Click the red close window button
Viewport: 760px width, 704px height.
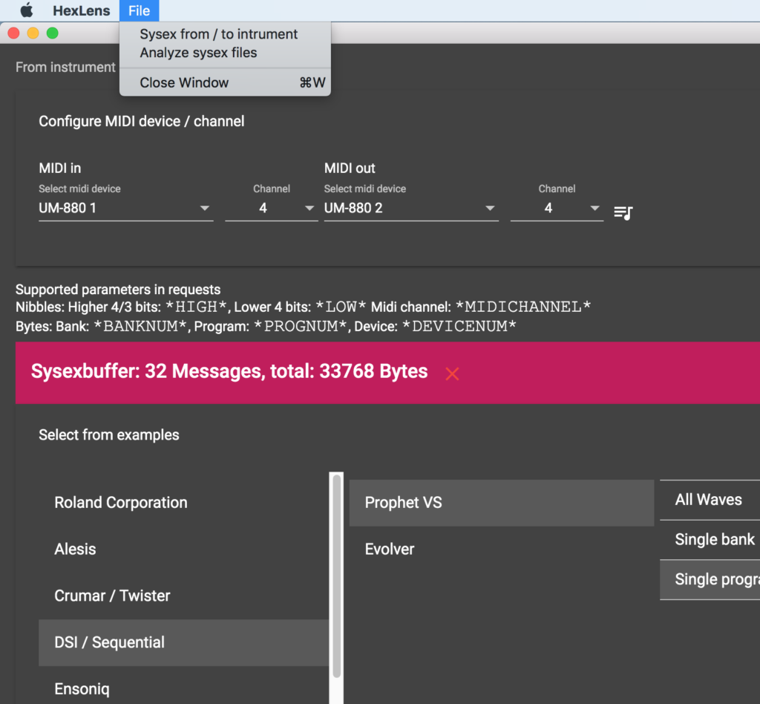13,33
